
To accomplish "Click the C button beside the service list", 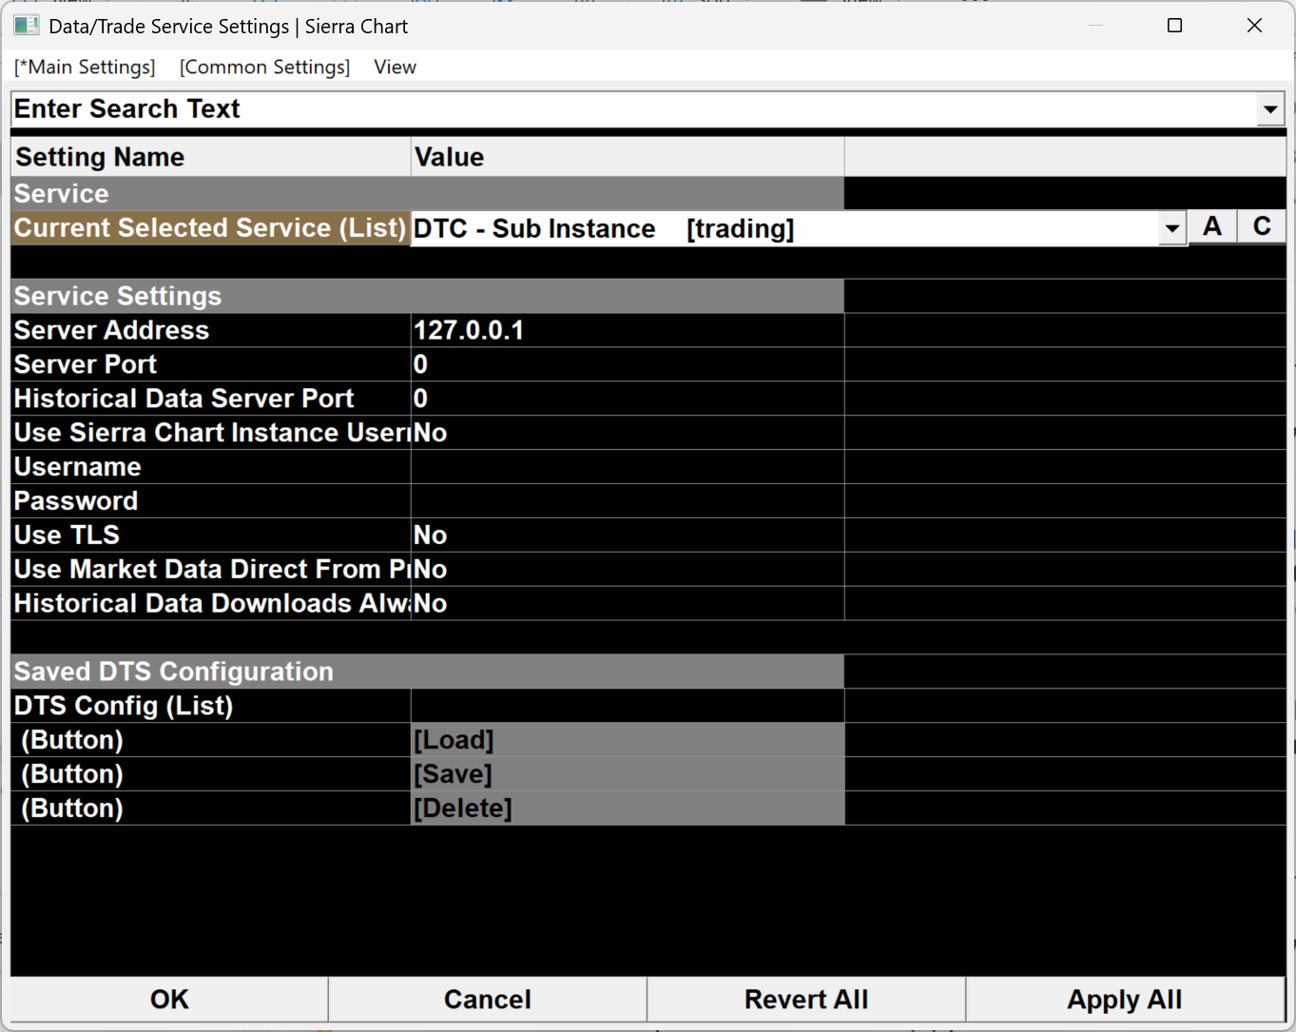I will [x=1262, y=226].
